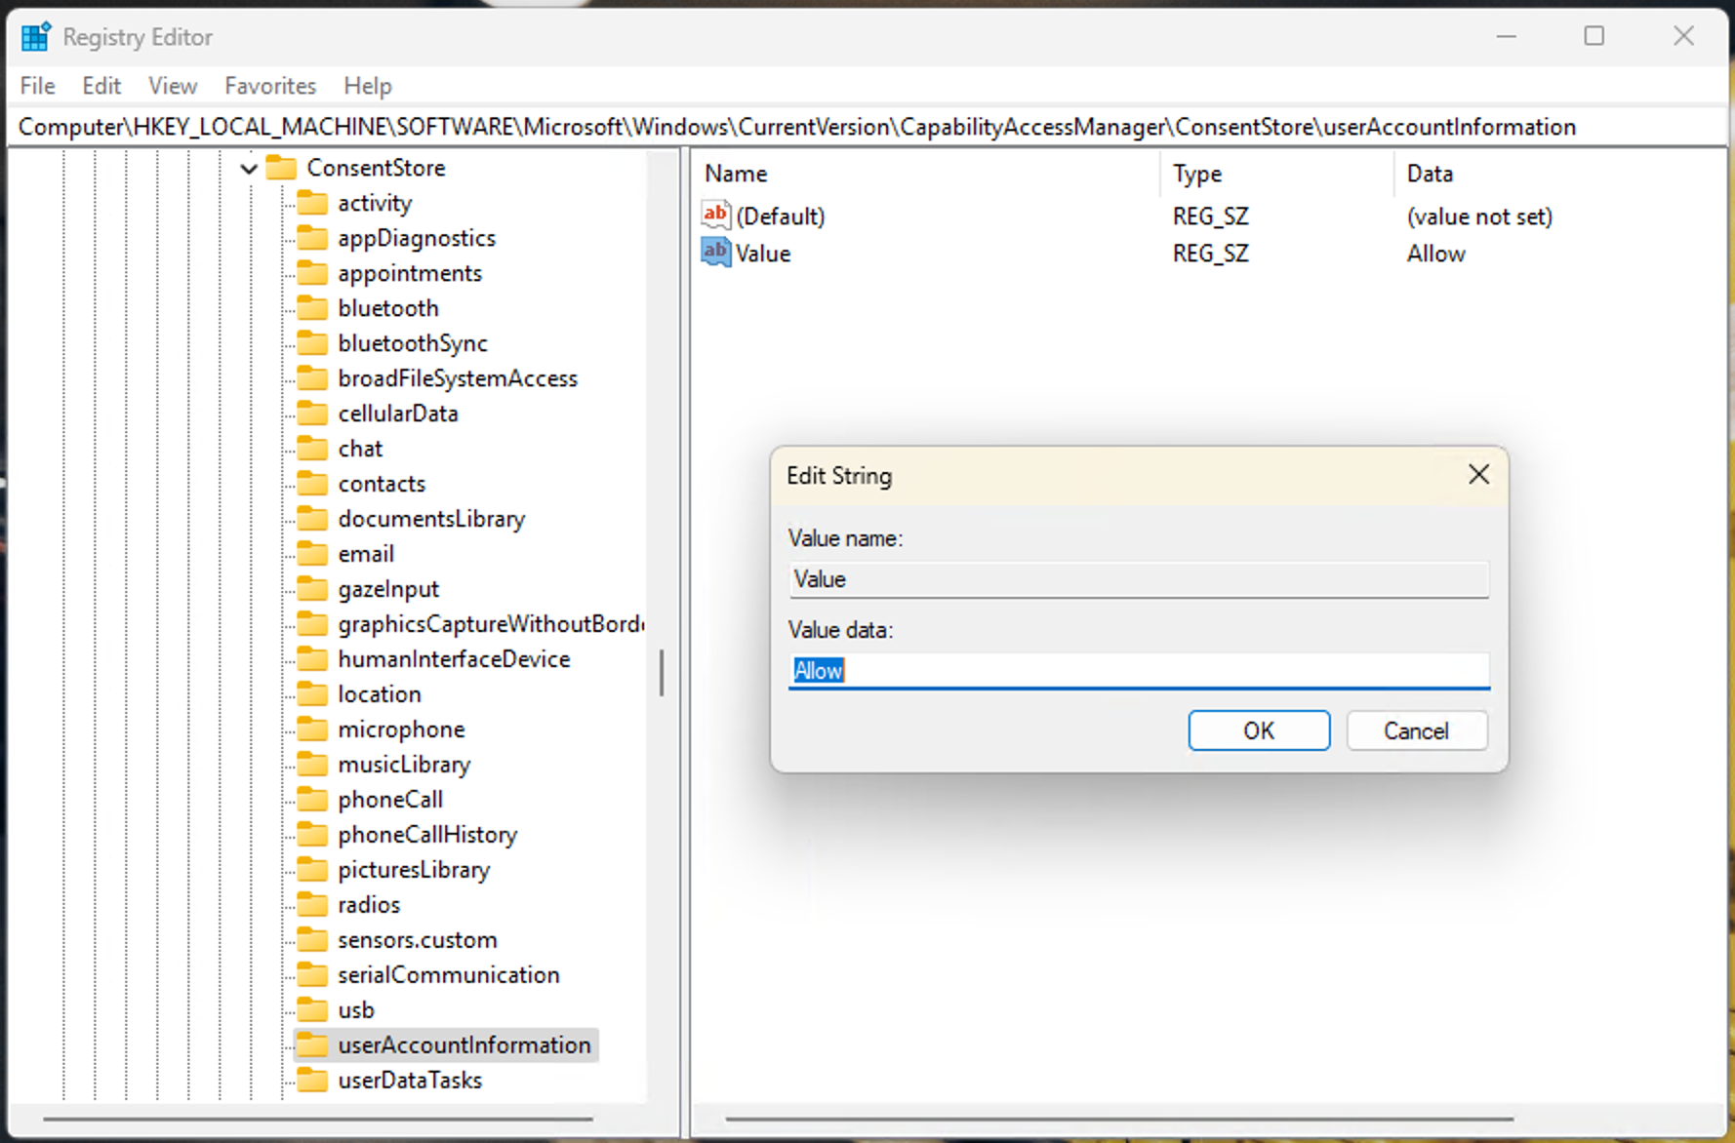Screen dimensions: 1735x1143
Task: Click the Registry Editor icon in titlebar
Action: coord(34,35)
